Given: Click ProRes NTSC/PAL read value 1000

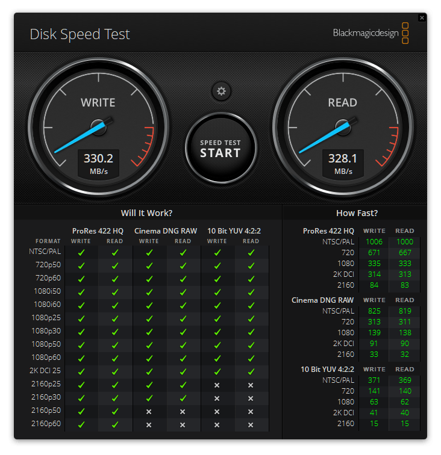Looking at the screenshot, I should tap(405, 242).
